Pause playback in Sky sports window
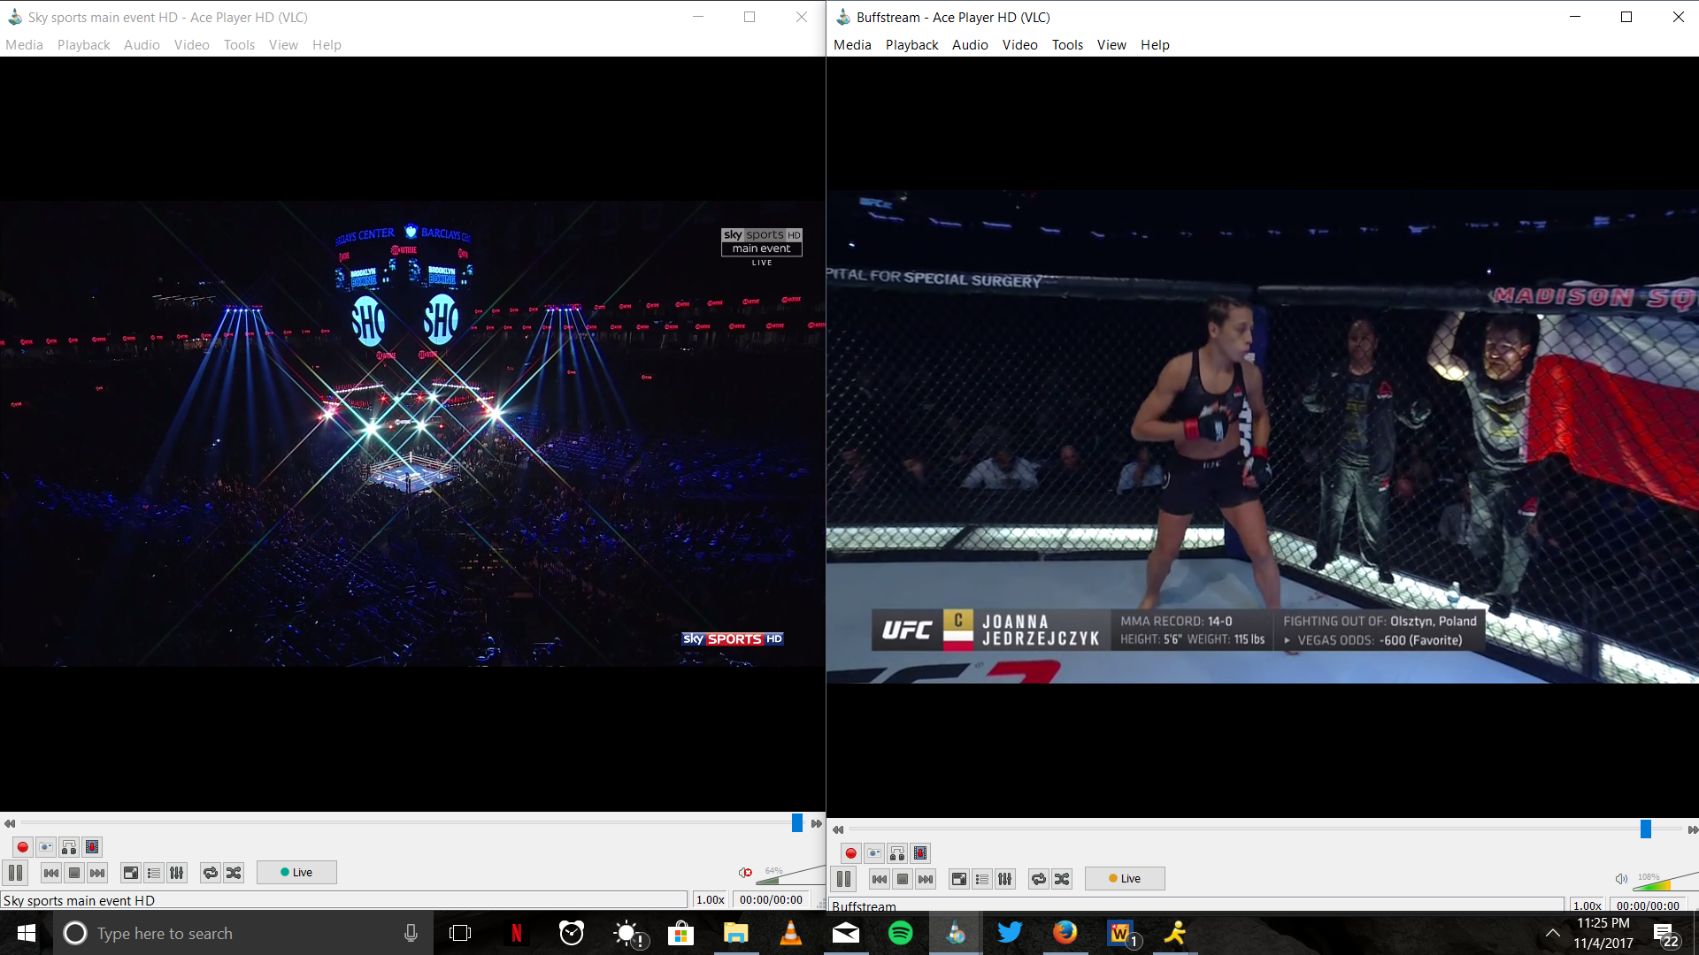 point(16,873)
